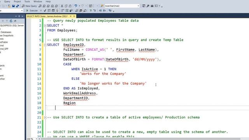Viewport: 249px width, 140px height.
Task: Click Comment out selected lines icon
Action: click(91, 10)
